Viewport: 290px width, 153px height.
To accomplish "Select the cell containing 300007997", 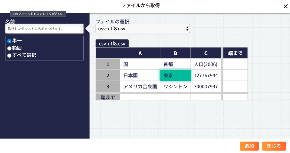I will click(x=206, y=86).
